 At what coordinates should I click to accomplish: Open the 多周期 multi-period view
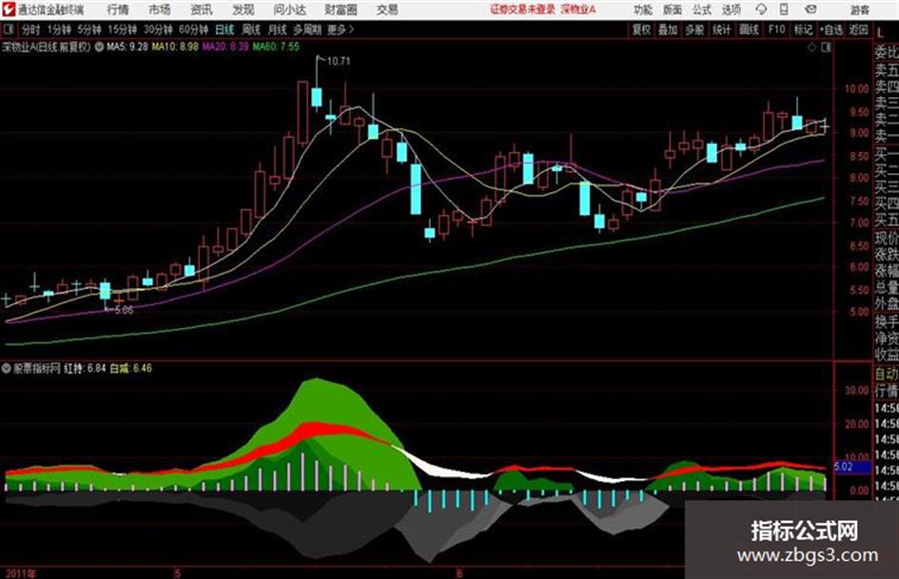pyautogui.click(x=306, y=29)
